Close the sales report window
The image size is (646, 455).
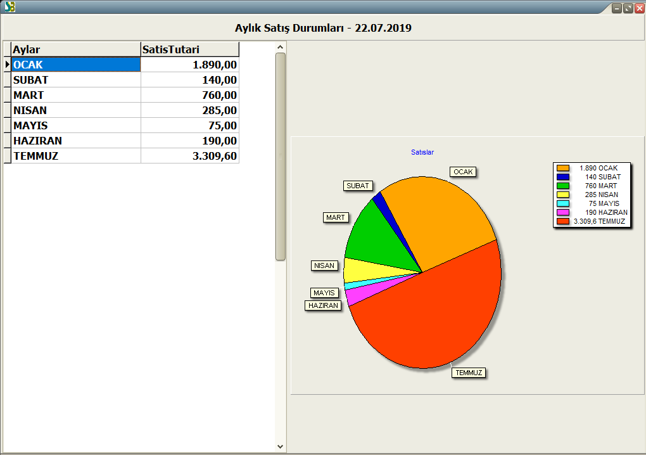(x=640, y=8)
